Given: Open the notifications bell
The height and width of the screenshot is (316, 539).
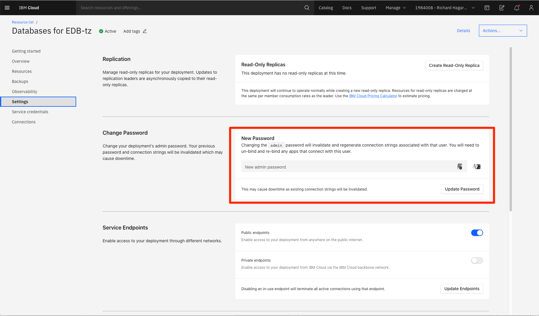Looking at the screenshot, I should 517,8.
